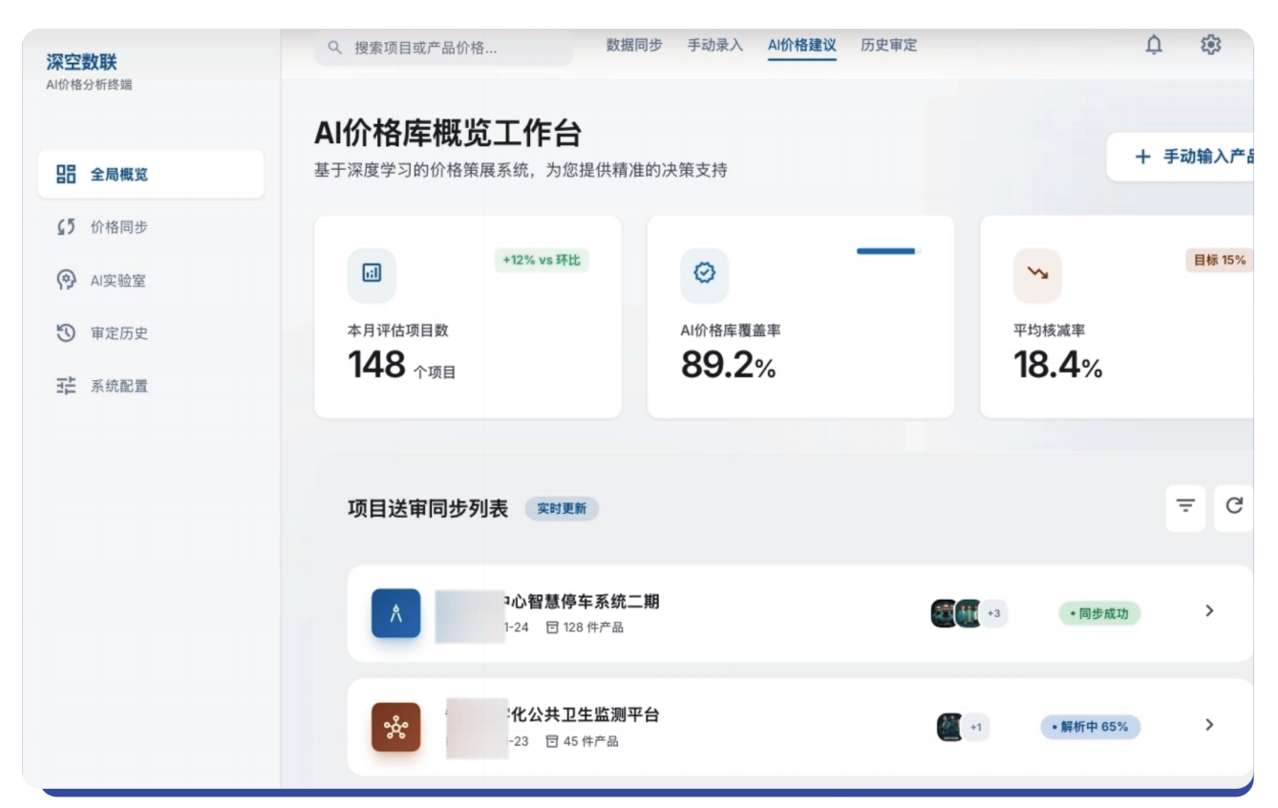Screen dimensions: 1278x808
Task: Open the settings gear icon
Action: point(1212,45)
